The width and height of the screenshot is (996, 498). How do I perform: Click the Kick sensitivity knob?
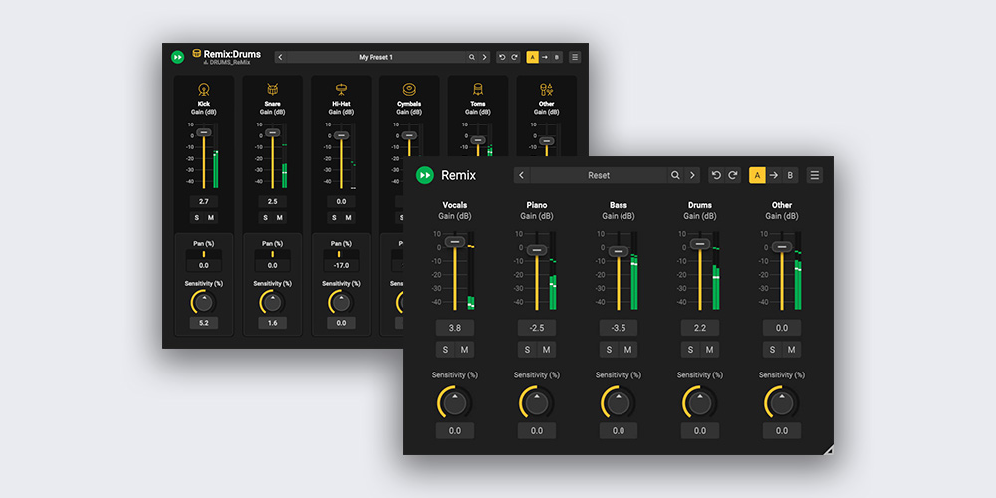tap(204, 302)
